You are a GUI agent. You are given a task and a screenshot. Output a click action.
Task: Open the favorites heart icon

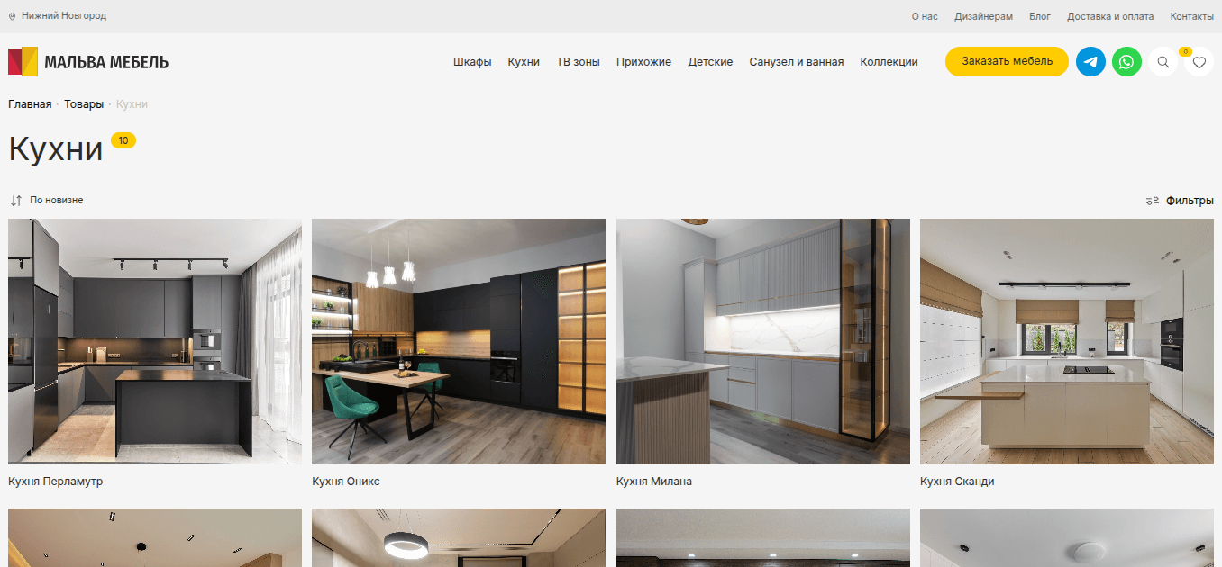click(x=1199, y=62)
